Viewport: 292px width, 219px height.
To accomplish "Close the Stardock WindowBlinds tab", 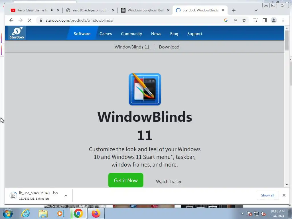I will 223,10.
